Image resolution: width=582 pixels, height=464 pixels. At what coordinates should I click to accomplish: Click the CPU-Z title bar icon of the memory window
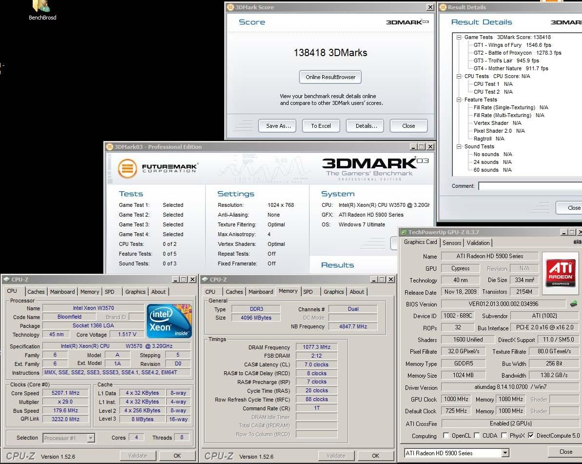pos(205,280)
